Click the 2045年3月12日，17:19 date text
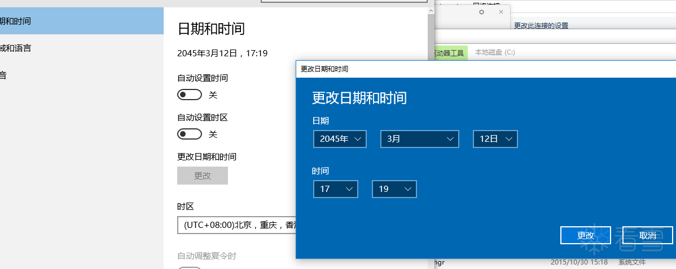The width and height of the screenshot is (676, 269). click(x=222, y=53)
